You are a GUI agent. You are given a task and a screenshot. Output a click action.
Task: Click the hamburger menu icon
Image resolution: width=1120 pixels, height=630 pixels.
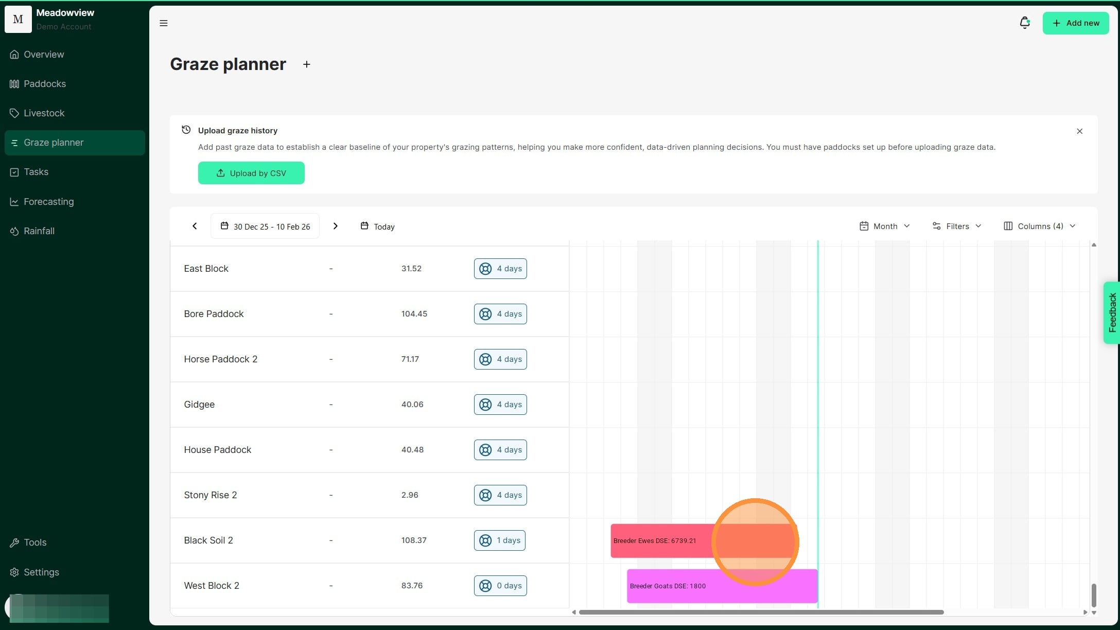(x=164, y=23)
